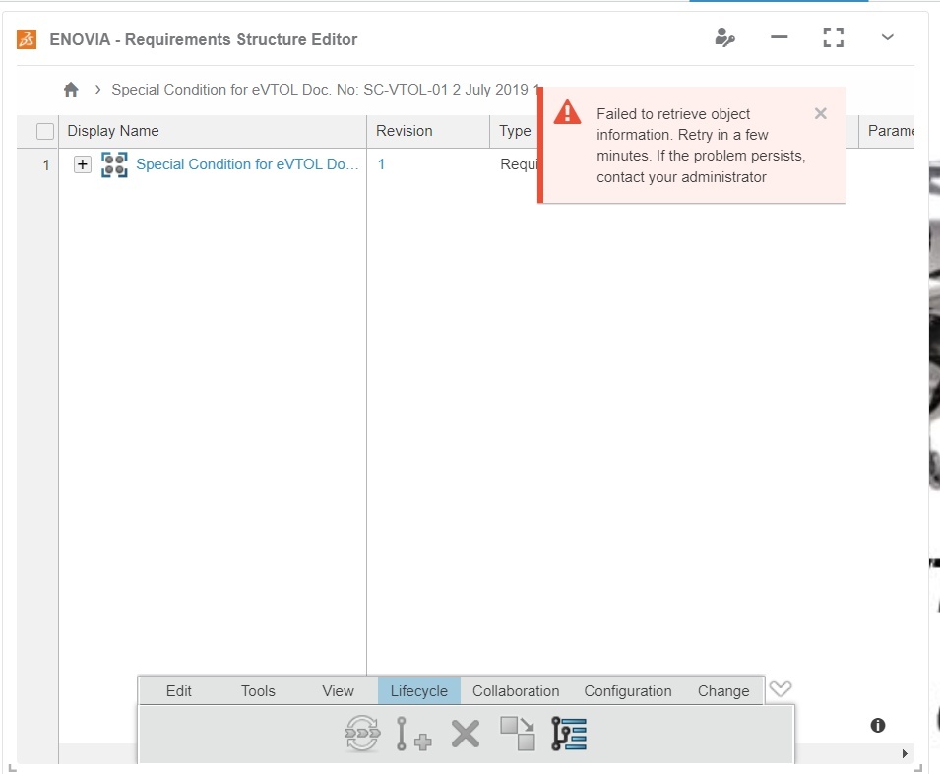Switch to the Tools tab
940x774 pixels.
click(x=258, y=691)
